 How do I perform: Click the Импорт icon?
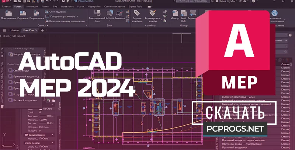click(175, 13)
